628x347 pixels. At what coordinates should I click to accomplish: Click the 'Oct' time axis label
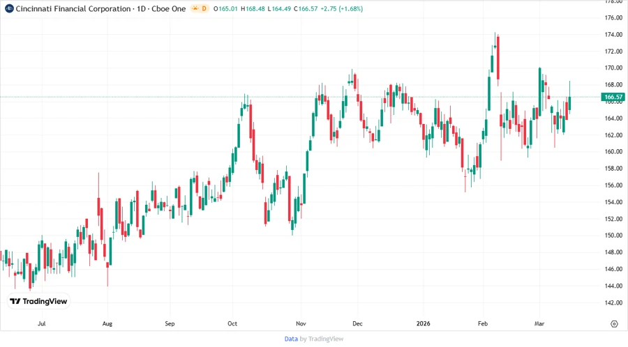(232, 323)
